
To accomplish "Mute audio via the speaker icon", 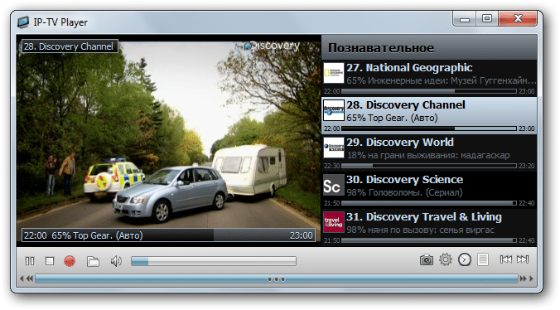I will (x=116, y=261).
